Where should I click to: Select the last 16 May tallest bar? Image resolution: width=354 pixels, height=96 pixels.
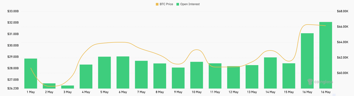point(326,55)
